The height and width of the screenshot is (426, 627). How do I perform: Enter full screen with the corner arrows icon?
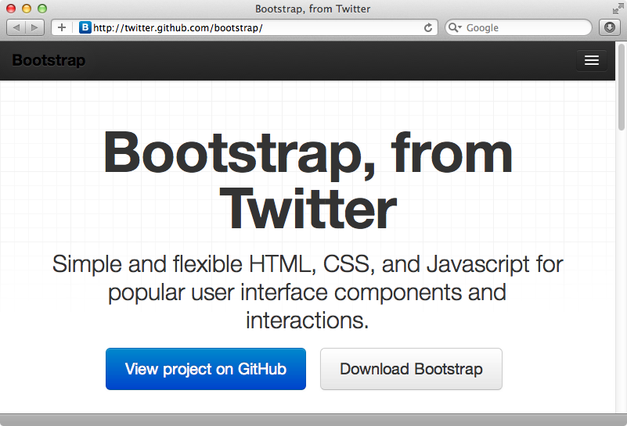click(x=618, y=9)
